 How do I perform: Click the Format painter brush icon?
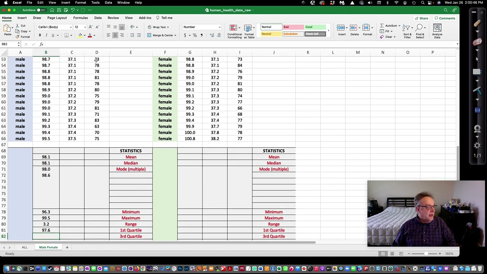(x=18, y=37)
